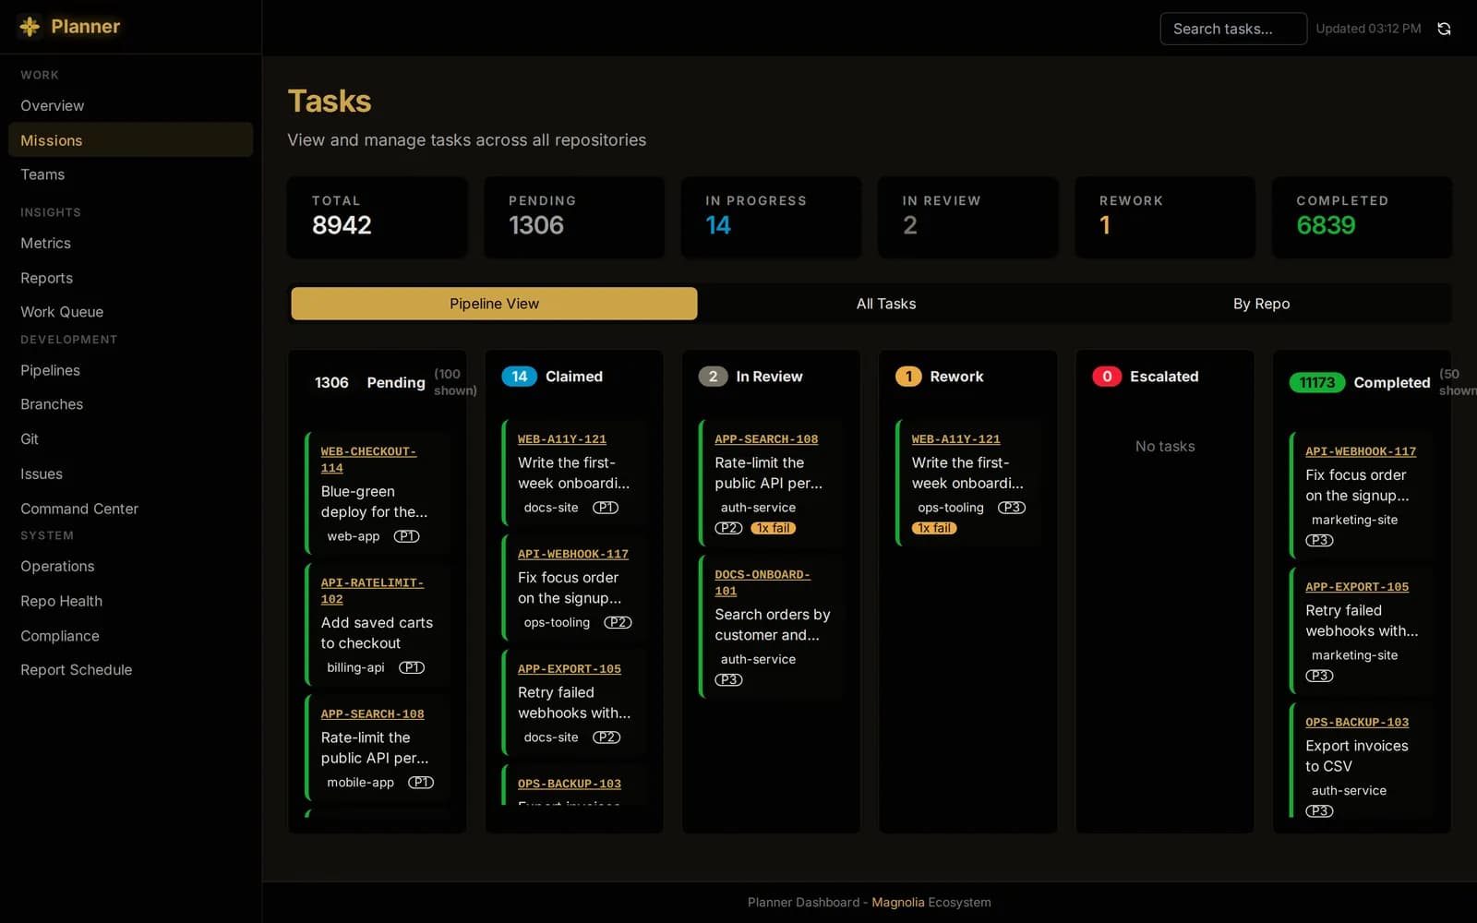Image resolution: width=1477 pixels, height=923 pixels.
Task: Open Operations under System
Action: (130, 567)
